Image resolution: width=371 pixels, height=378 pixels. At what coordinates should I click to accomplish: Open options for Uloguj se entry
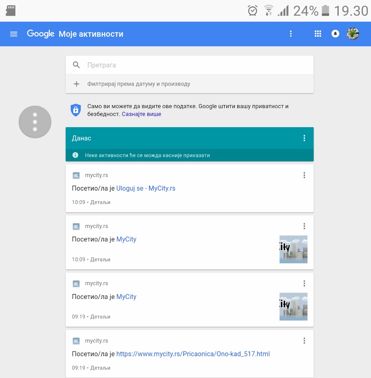click(x=304, y=175)
